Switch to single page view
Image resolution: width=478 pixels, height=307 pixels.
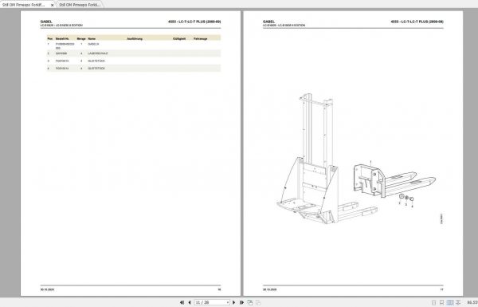tap(434, 302)
